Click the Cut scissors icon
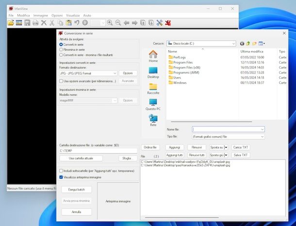 click(52, 23)
